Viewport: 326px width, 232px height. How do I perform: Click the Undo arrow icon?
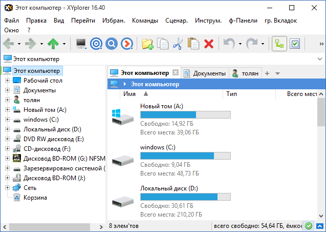tap(229, 44)
